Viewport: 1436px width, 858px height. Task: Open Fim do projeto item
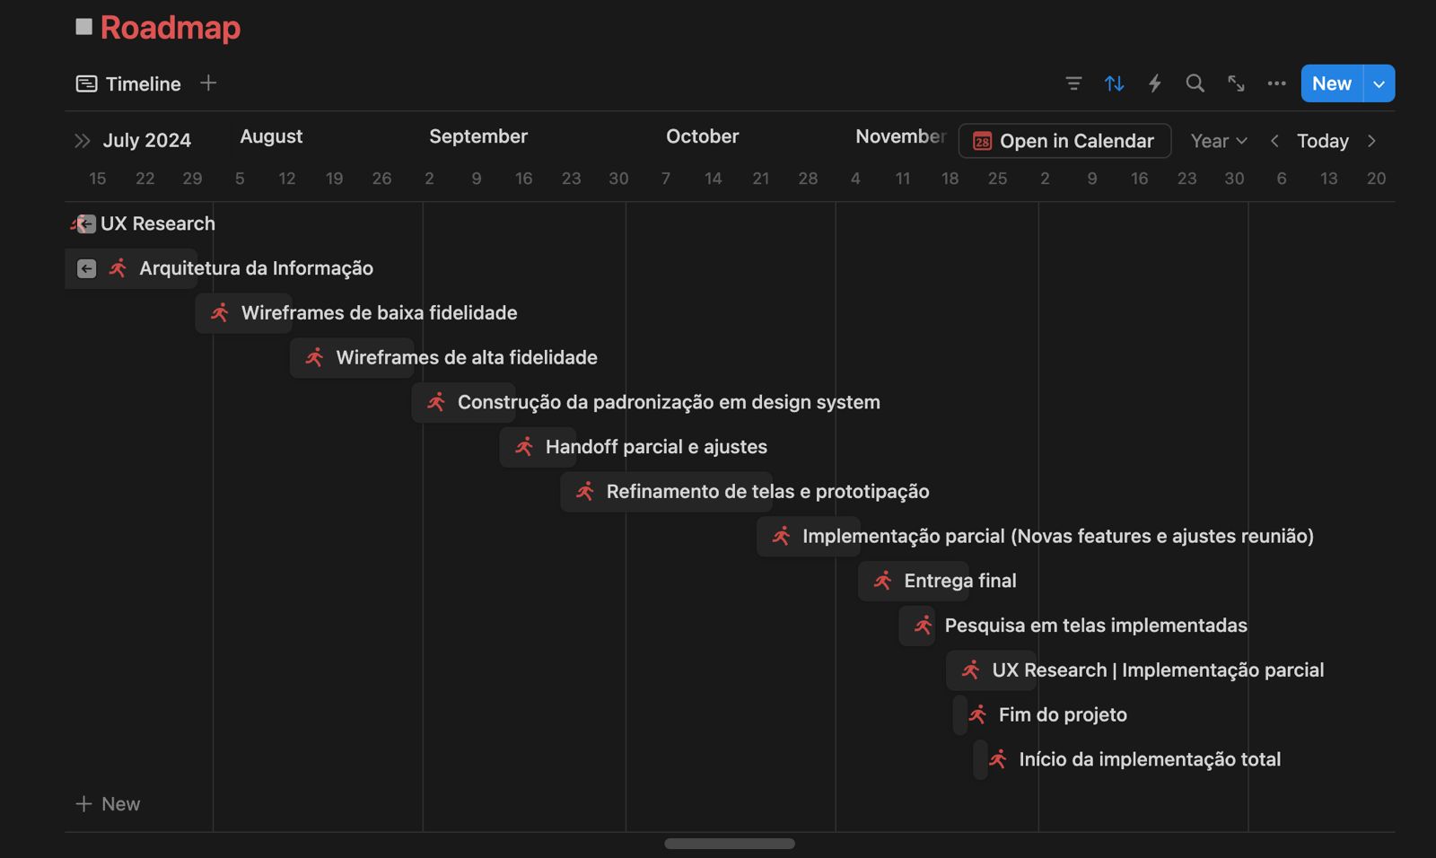[1063, 714]
